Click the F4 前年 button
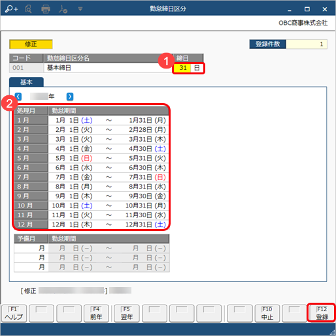The width and height of the screenshot is (336, 336). (x=96, y=313)
